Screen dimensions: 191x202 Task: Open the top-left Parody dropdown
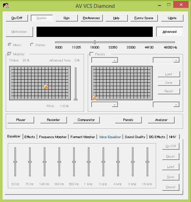pos(105,60)
